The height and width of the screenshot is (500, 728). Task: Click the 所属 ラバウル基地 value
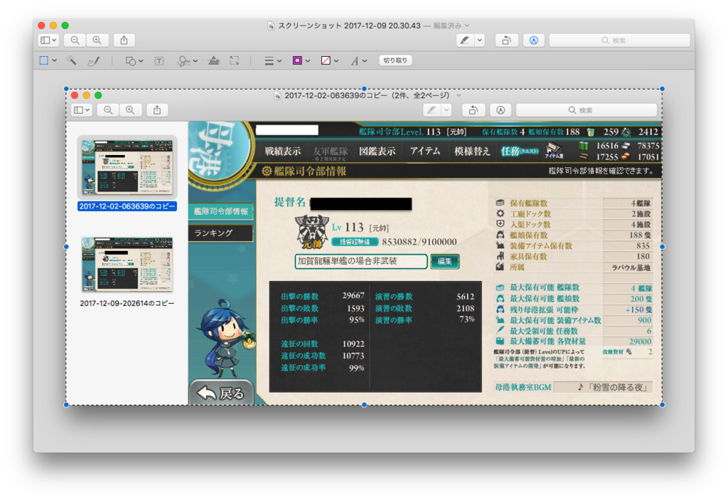[631, 267]
